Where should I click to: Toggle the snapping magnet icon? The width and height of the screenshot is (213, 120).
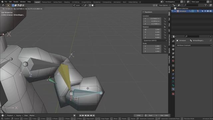(90, 5)
